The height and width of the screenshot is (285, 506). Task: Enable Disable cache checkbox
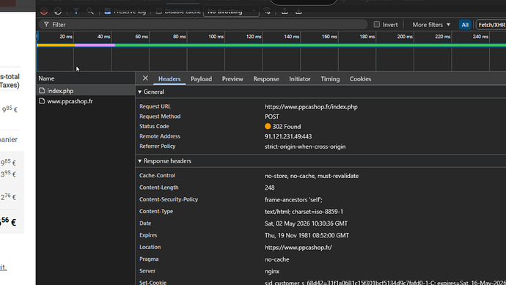(159, 11)
